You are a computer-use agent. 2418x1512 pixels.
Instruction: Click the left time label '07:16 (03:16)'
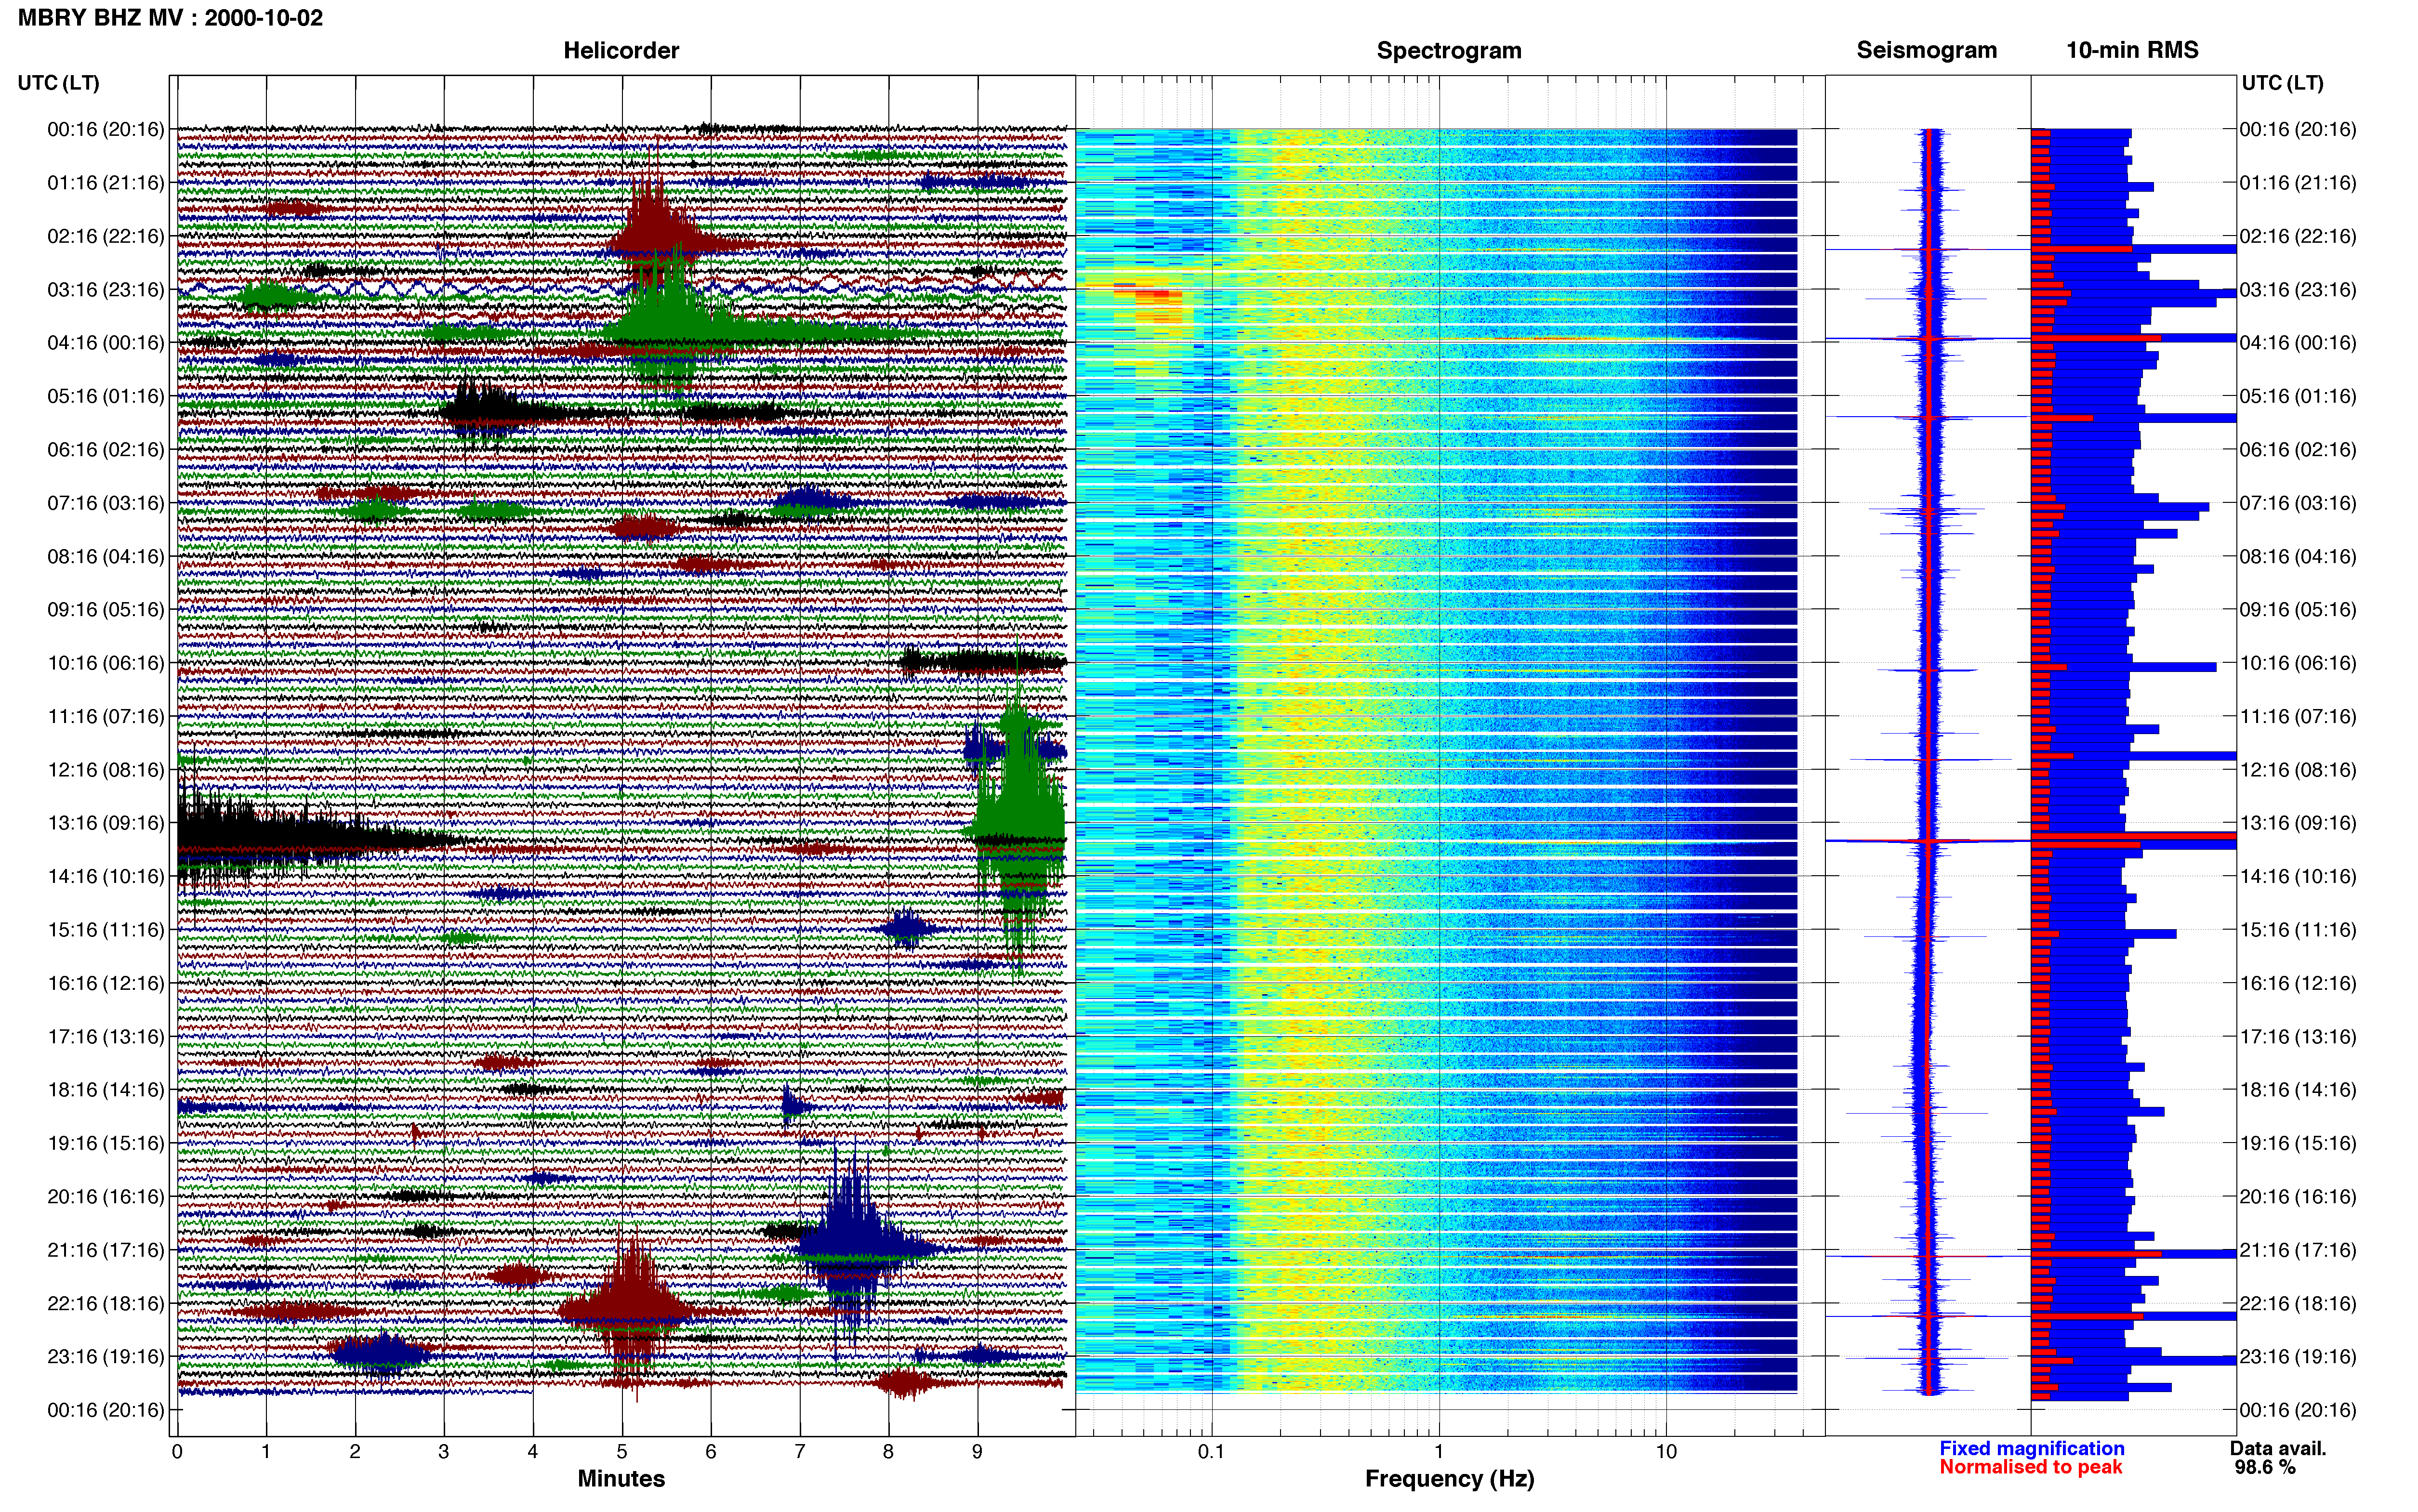click(106, 503)
